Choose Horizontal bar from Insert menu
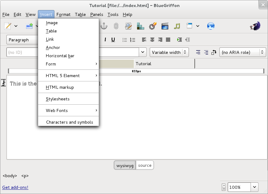Screen dimensions: 268x194 (x=60, y=56)
